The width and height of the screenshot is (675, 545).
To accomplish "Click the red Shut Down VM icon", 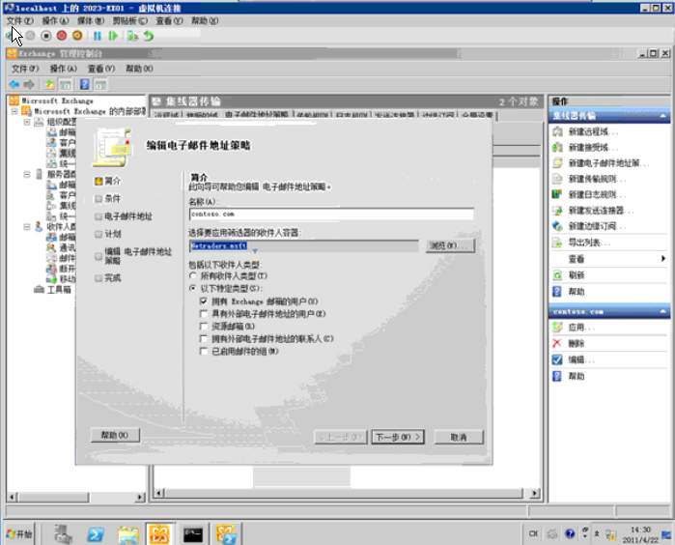I will 62,36.
